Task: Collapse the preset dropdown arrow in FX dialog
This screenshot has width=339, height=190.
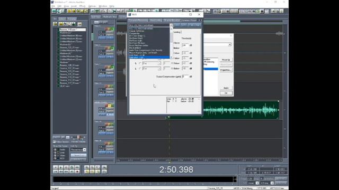Action: (171, 25)
